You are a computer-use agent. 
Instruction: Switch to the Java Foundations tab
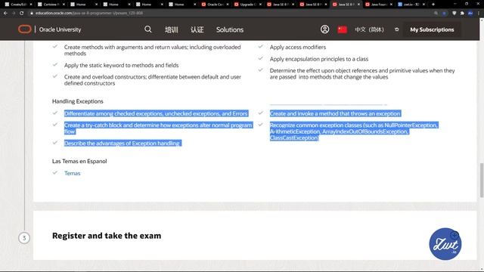click(378, 5)
